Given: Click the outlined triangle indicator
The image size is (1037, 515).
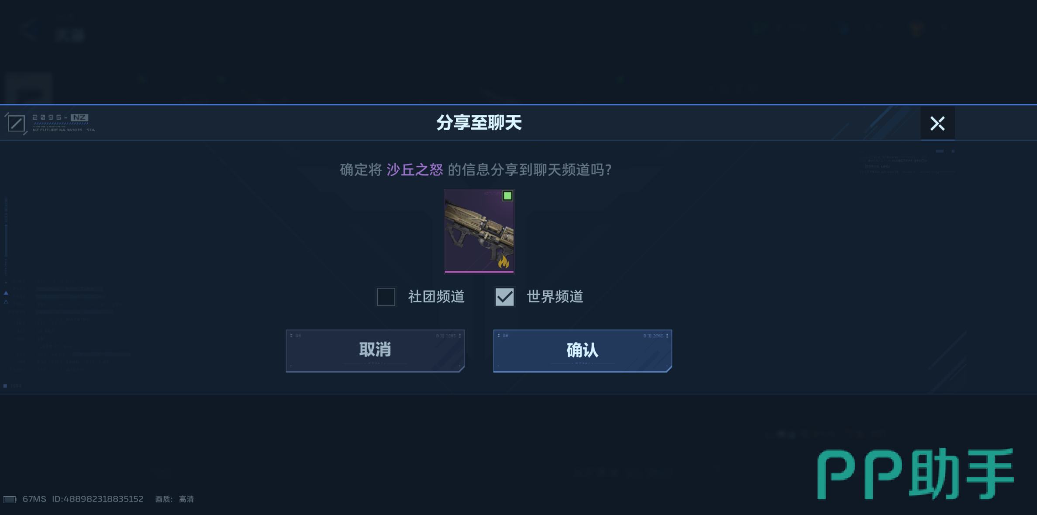Looking at the screenshot, I should pyautogui.click(x=6, y=302).
